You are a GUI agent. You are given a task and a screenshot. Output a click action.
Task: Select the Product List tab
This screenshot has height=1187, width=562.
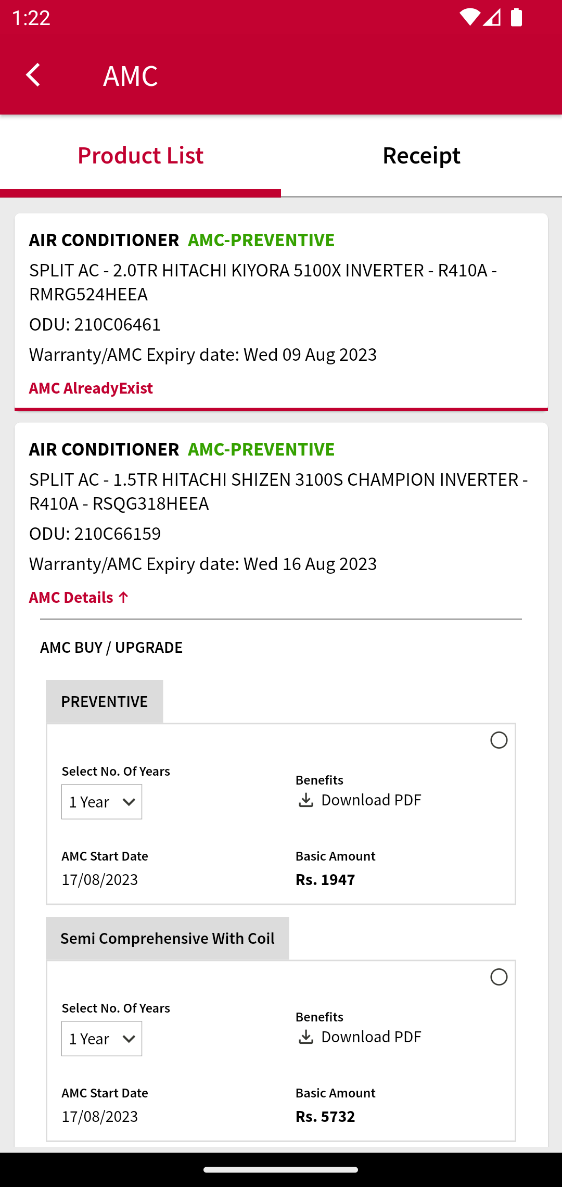[140, 155]
